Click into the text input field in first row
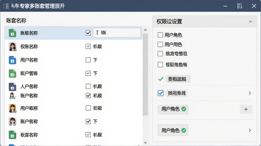Image resolution: width=261 pixels, height=146 pixels. pos(117,33)
